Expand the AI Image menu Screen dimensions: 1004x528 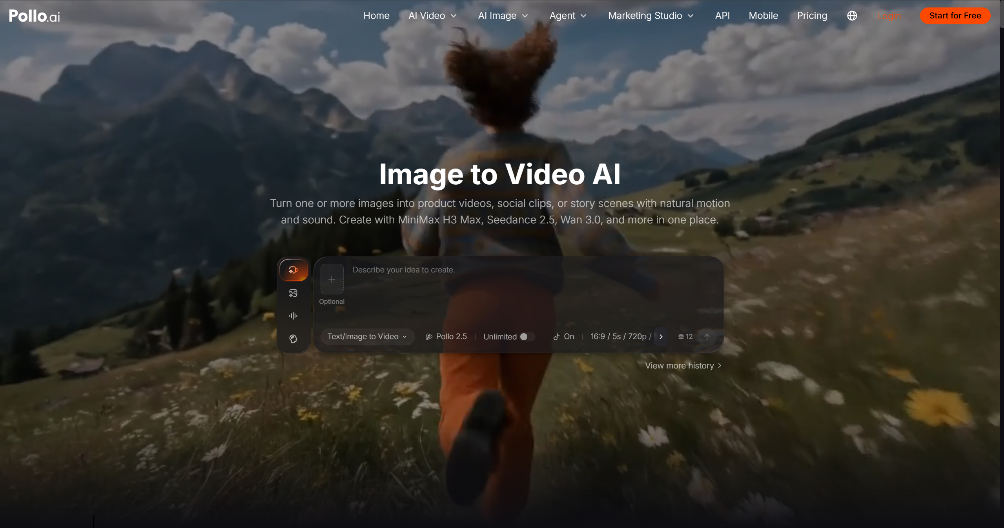(x=503, y=16)
